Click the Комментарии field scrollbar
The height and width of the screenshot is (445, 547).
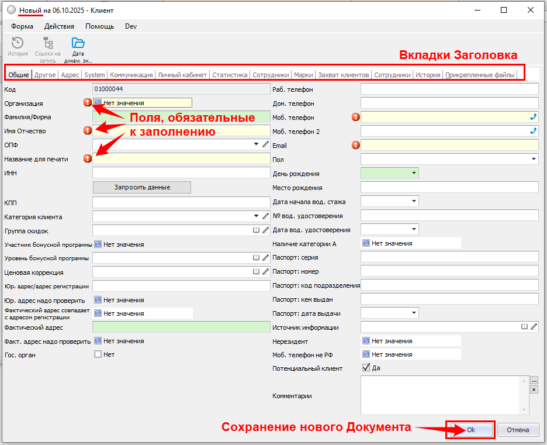(524, 395)
